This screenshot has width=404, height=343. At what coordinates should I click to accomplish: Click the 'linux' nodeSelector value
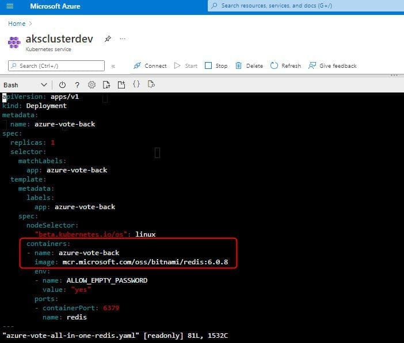[146, 234]
